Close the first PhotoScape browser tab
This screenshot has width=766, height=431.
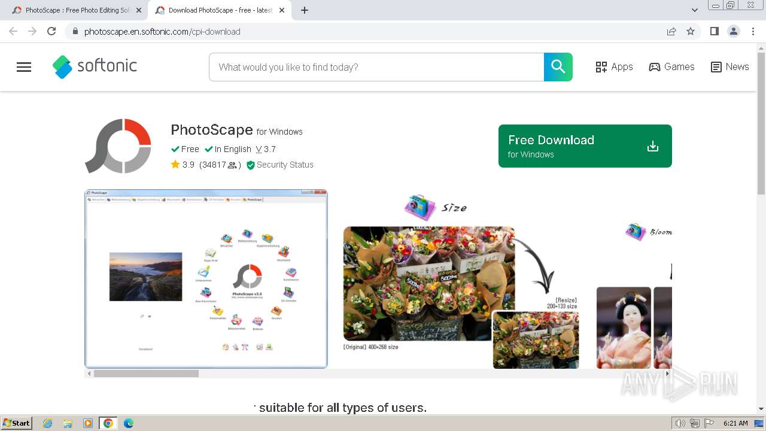(x=139, y=10)
